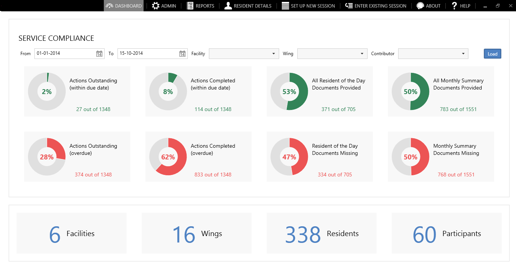
Task: Click the 47% documents missing donut chart
Action: click(x=289, y=157)
